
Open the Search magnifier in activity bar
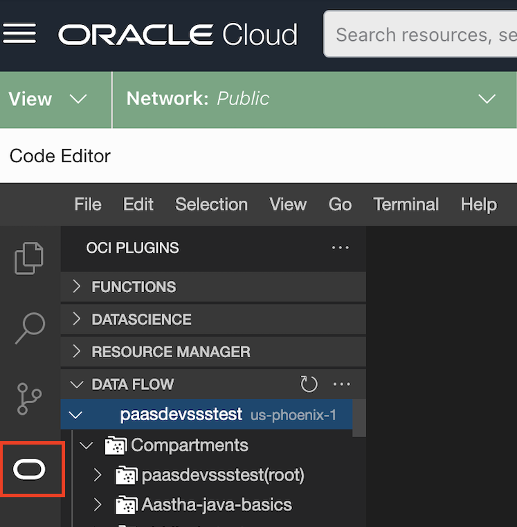point(30,328)
